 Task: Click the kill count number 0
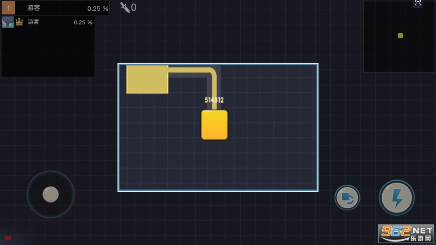click(133, 7)
